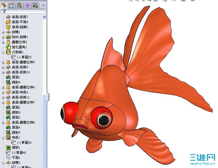
Task: Select the 鏡射9 mirror icon
Action: pyautogui.click(x=8, y=133)
